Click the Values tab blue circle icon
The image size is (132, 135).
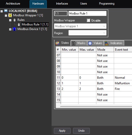(x=90, y=43)
